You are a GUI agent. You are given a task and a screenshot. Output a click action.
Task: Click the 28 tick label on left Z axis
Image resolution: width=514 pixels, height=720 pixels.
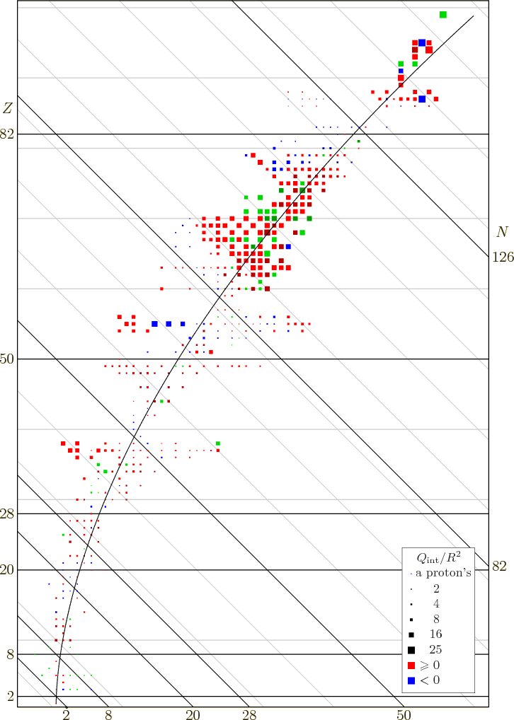click(8, 513)
